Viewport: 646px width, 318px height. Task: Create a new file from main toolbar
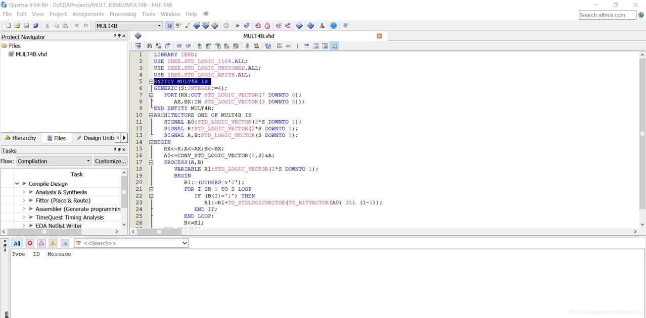(8, 26)
